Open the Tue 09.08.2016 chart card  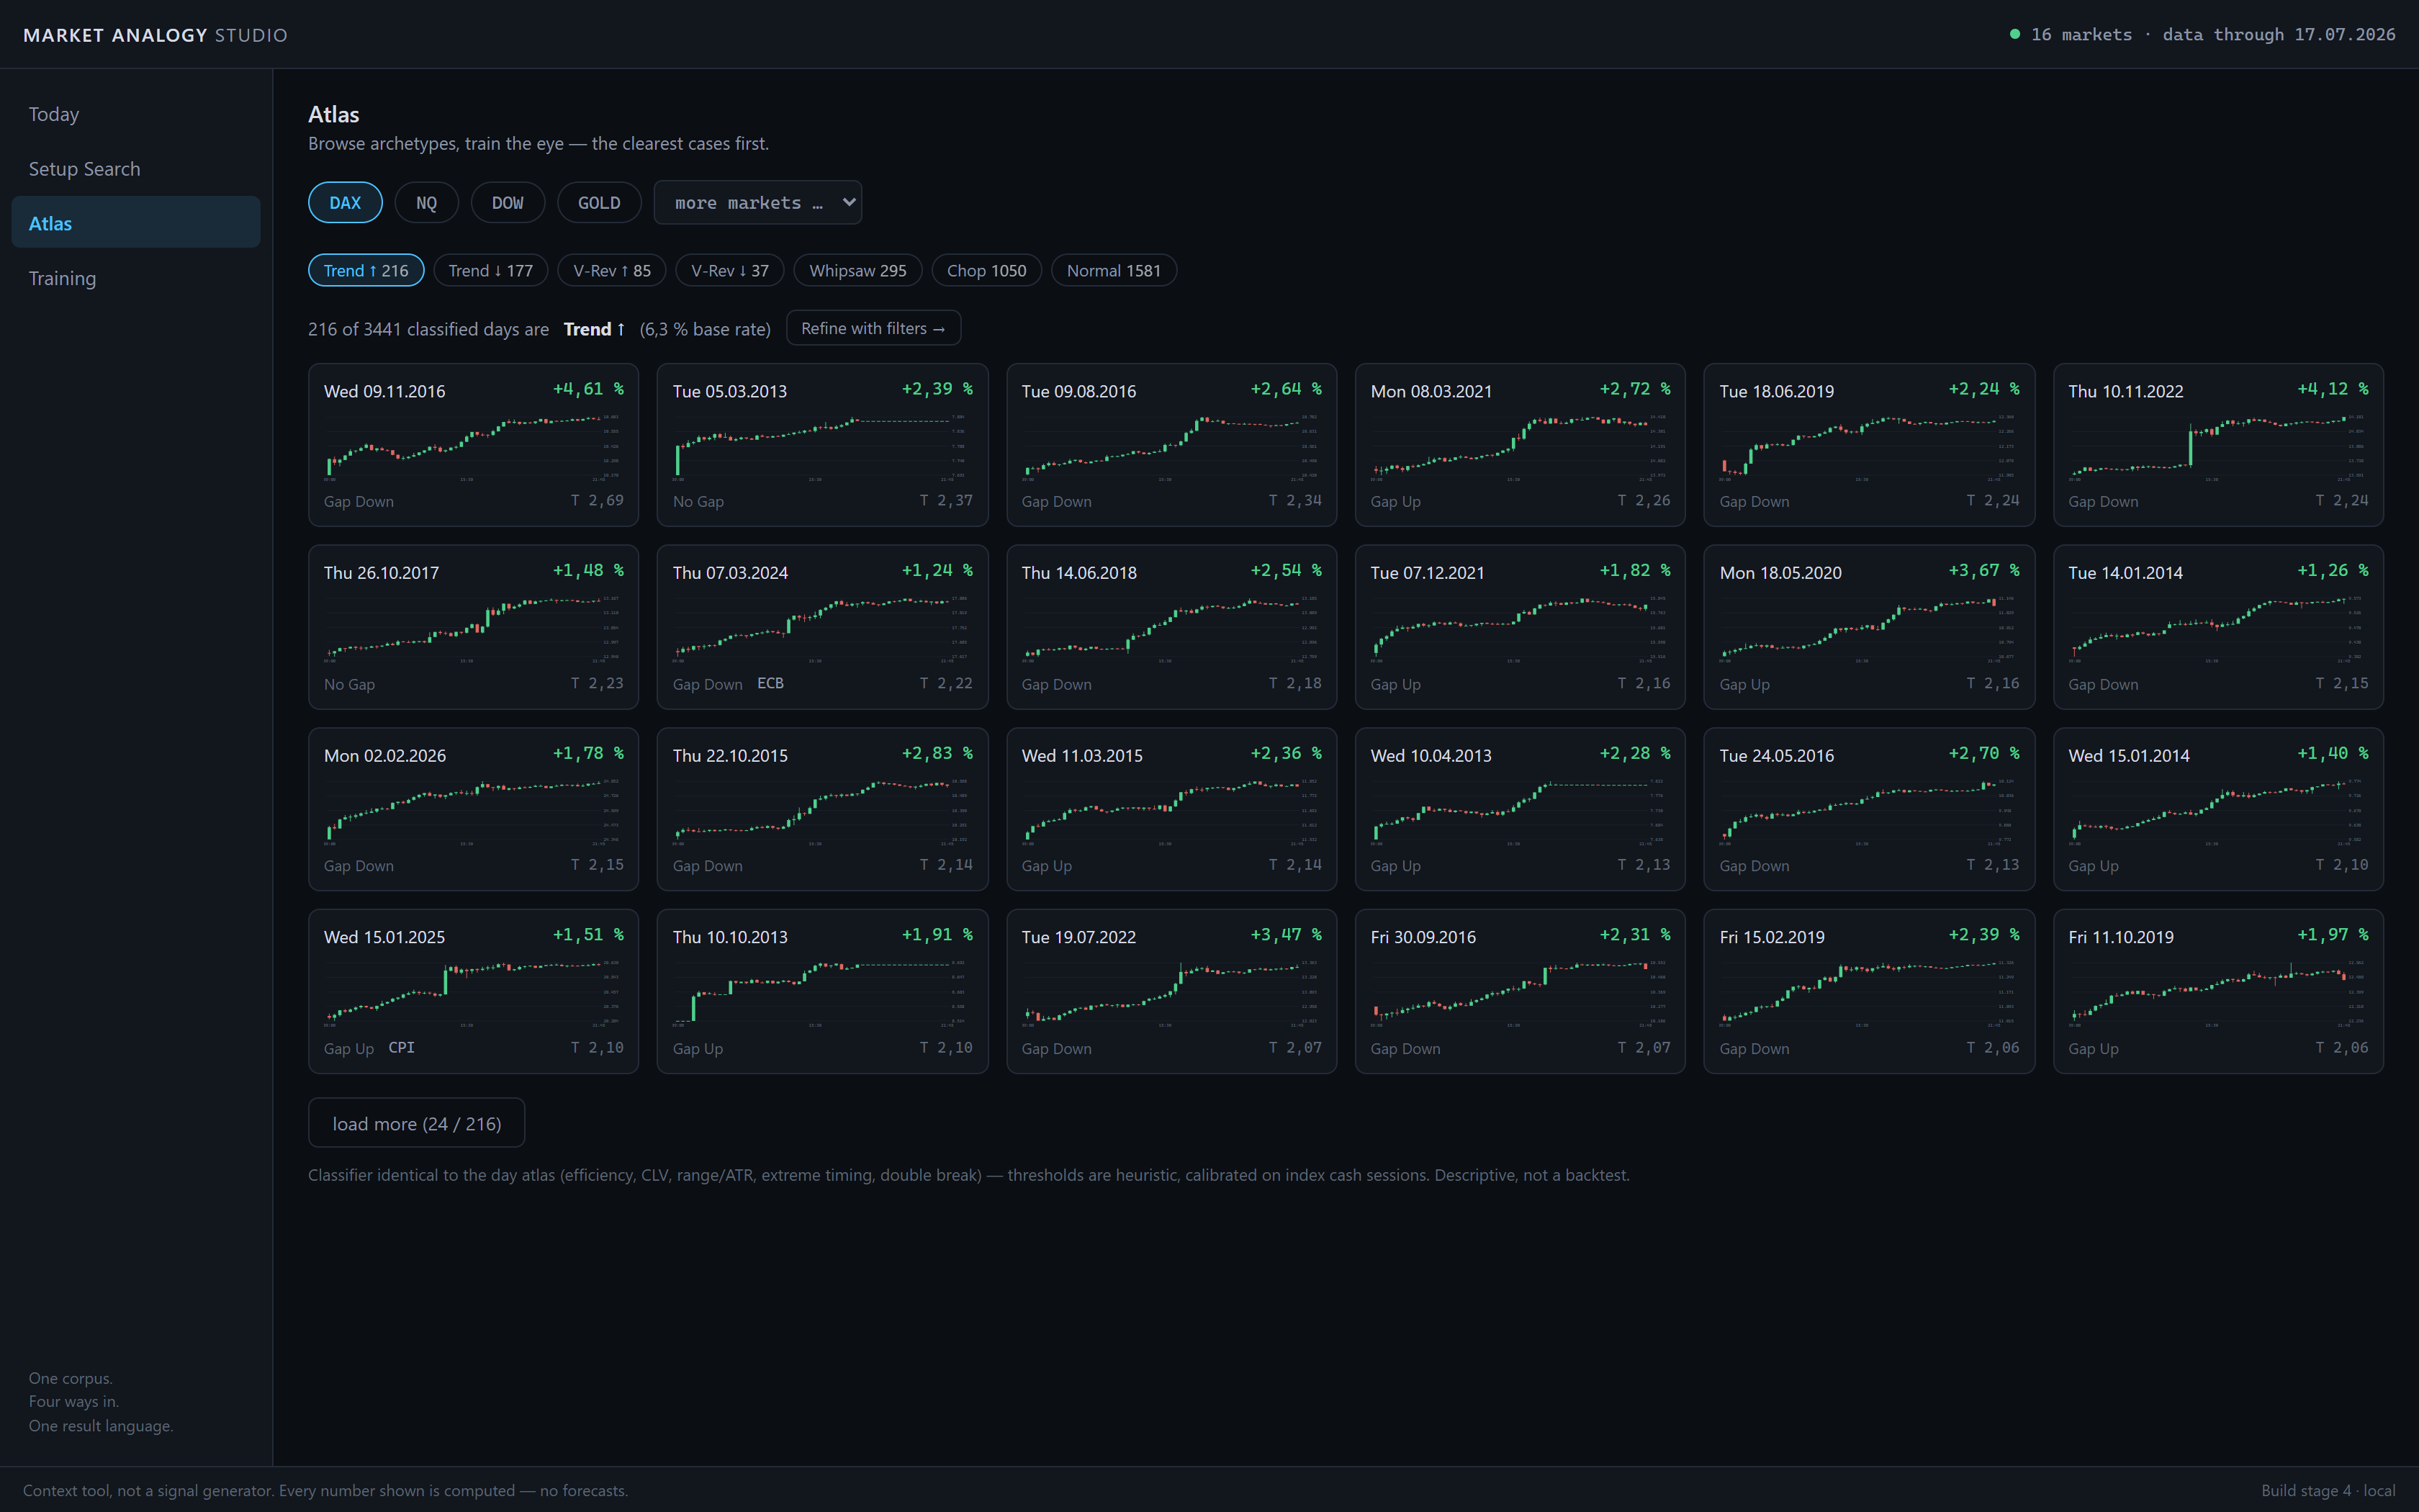click(x=1171, y=445)
